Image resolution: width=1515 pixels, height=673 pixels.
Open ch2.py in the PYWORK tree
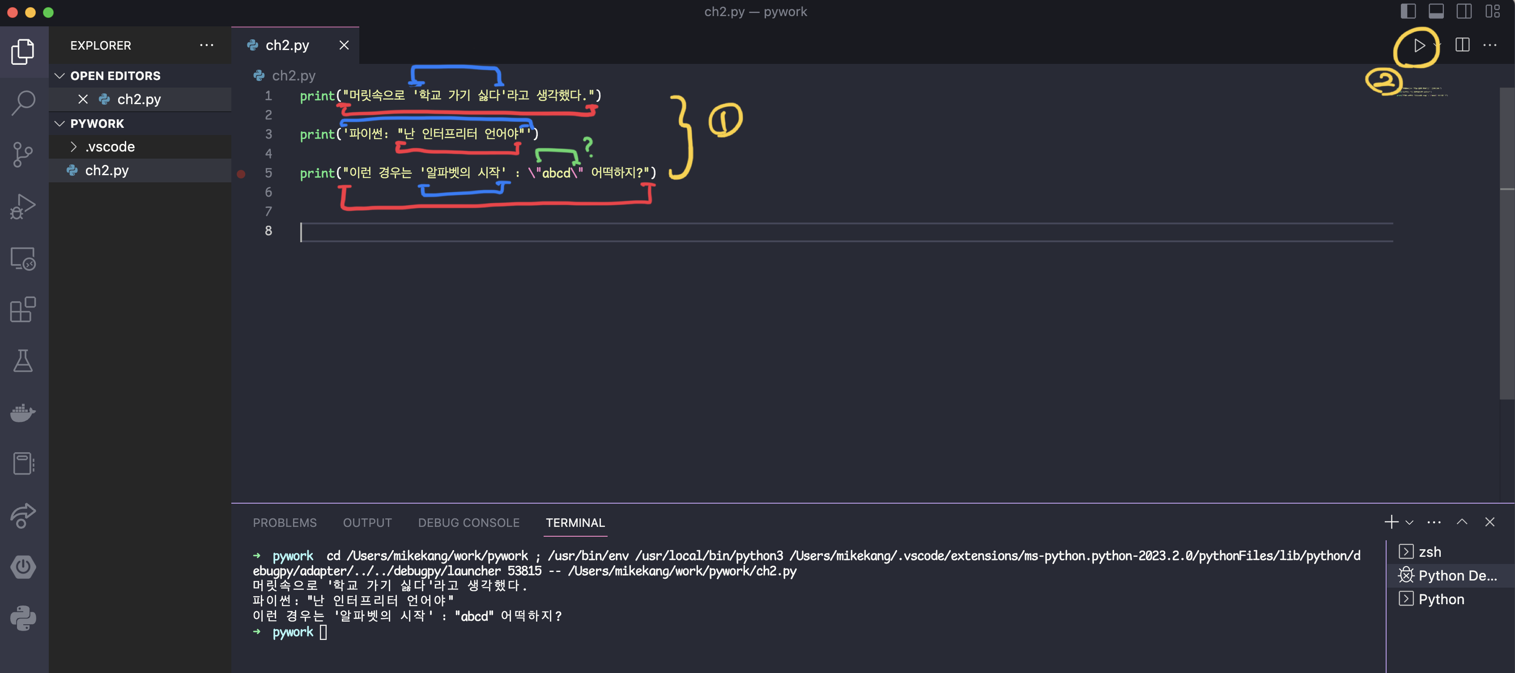point(107,170)
